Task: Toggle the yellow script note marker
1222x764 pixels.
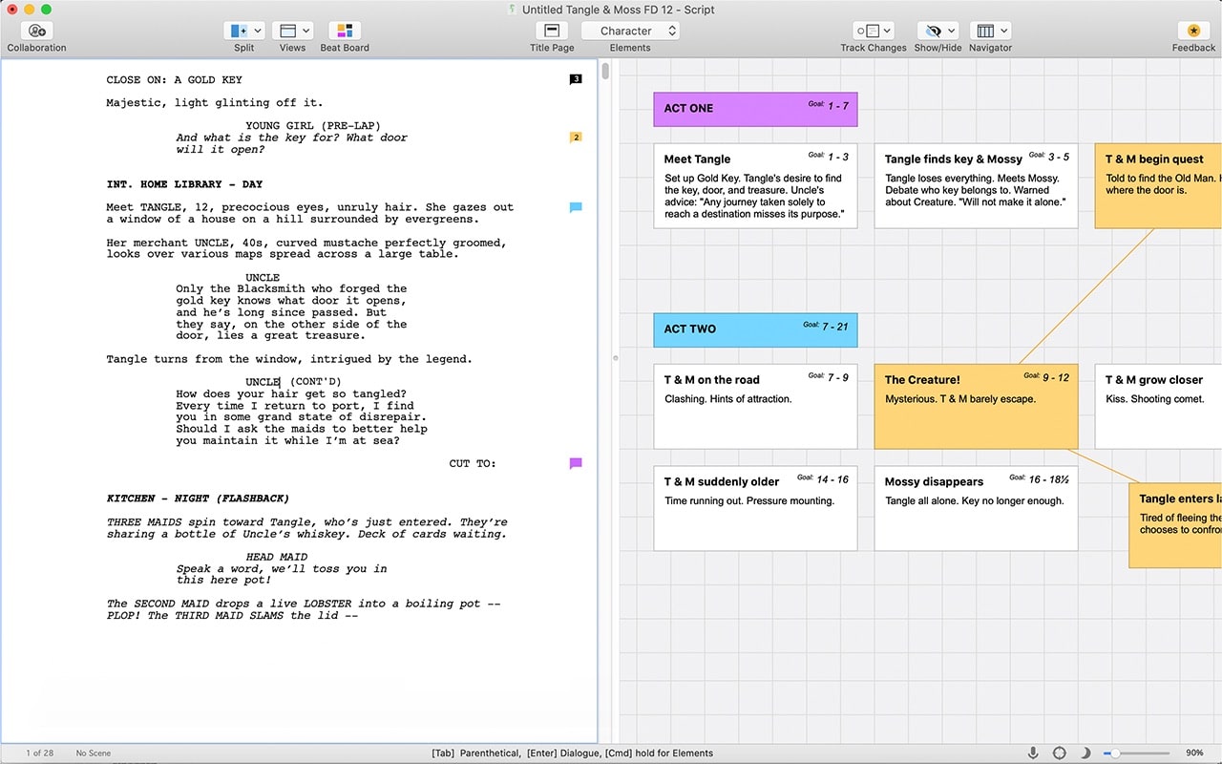Action: pos(576,137)
